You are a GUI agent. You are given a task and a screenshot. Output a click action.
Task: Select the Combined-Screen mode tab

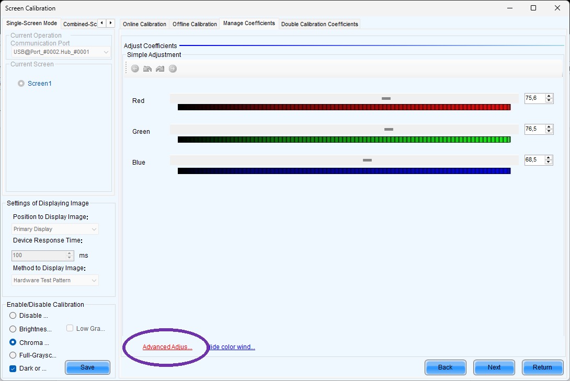pos(79,24)
